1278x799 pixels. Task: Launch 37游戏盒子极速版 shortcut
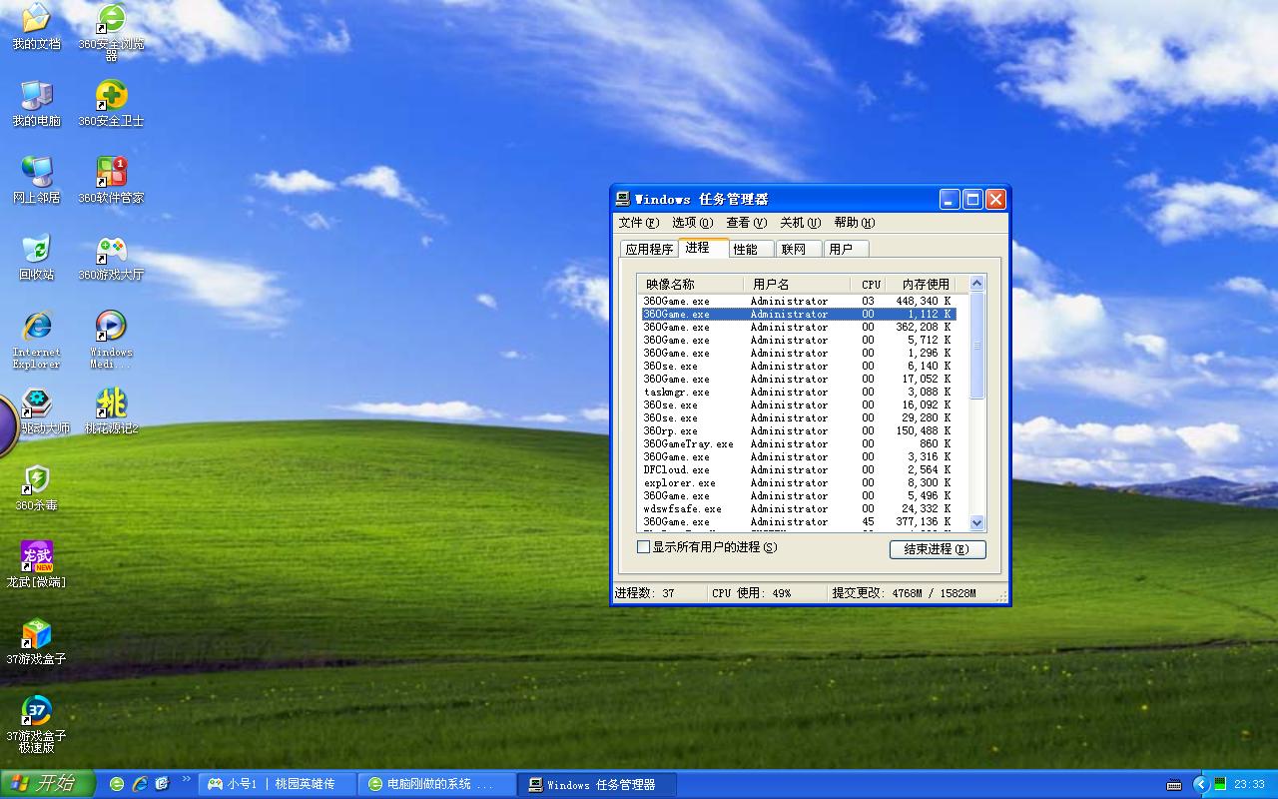tap(36, 724)
